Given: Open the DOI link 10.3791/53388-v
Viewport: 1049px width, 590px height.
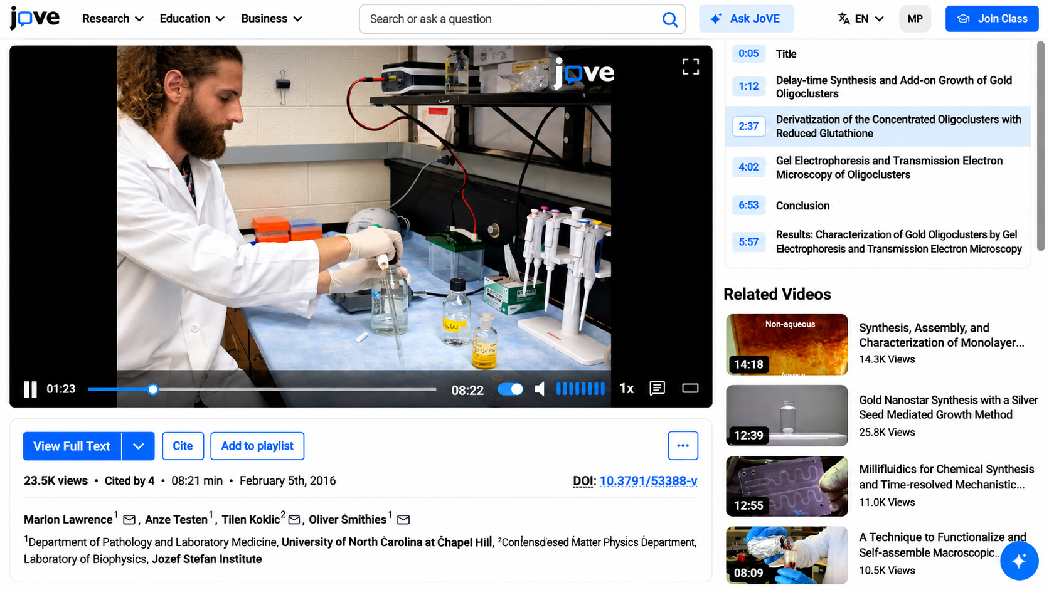Looking at the screenshot, I should [x=648, y=481].
